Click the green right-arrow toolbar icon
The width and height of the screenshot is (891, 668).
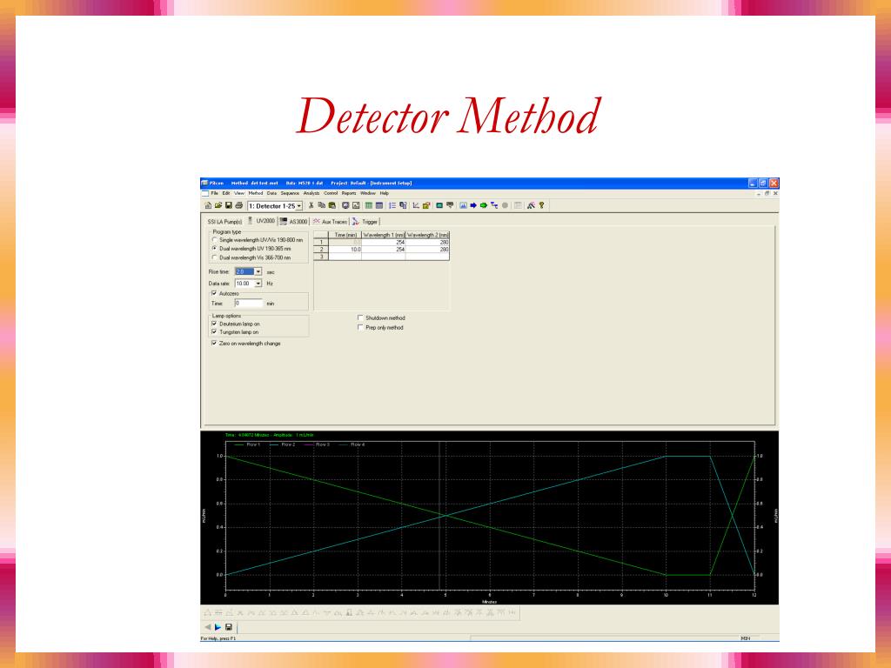point(484,205)
